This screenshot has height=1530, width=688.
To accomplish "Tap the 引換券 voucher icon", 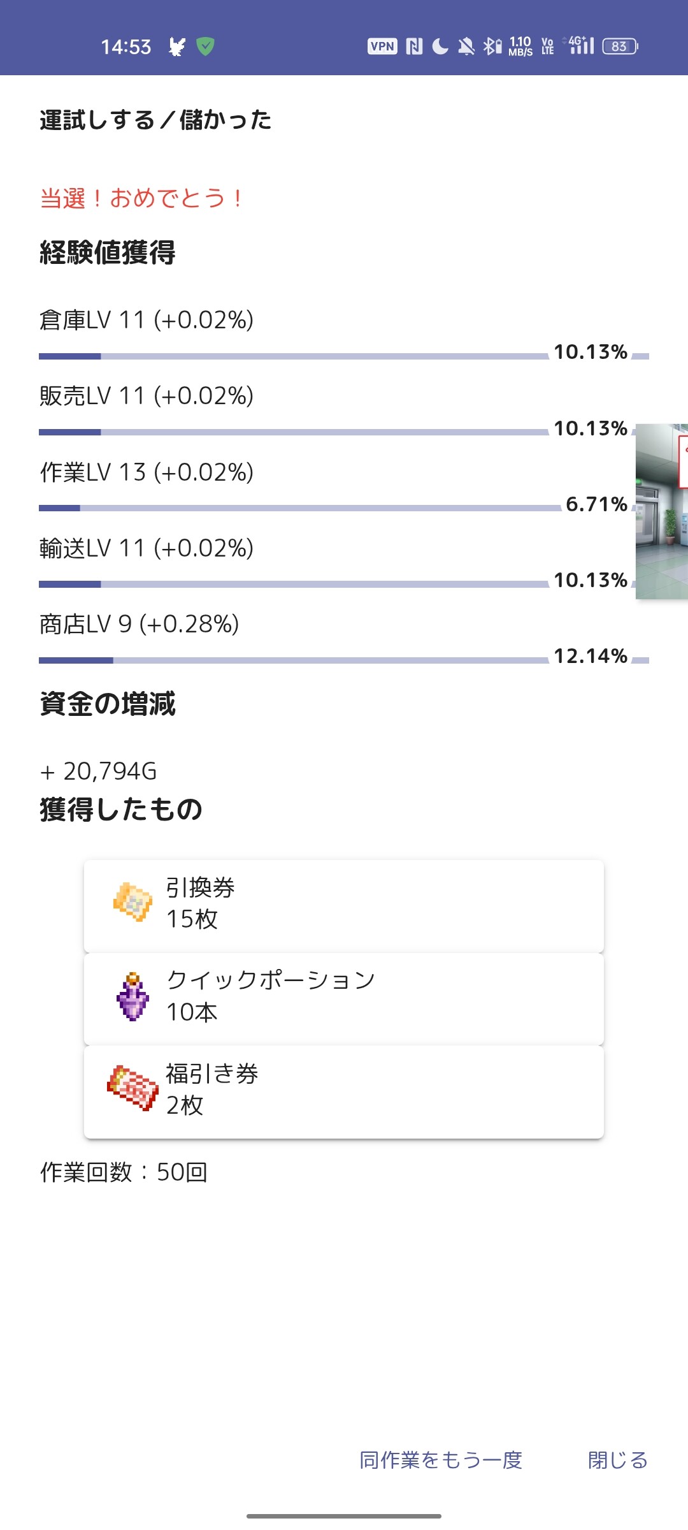I will coord(133,902).
